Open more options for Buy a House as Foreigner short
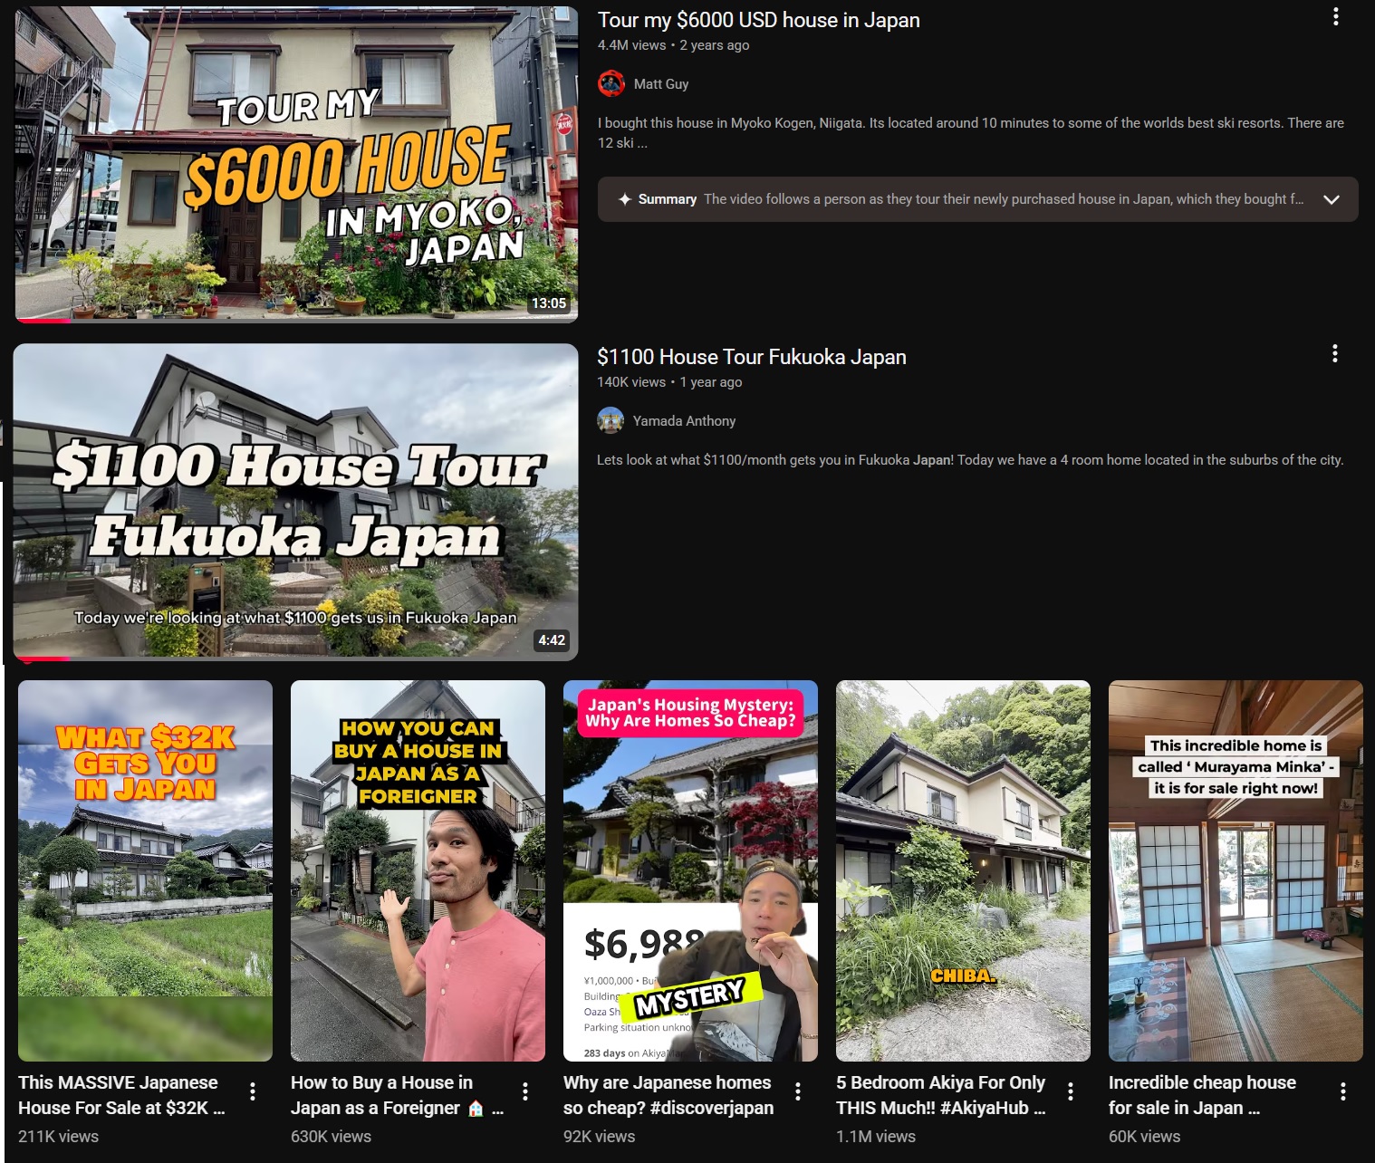The height and width of the screenshot is (1163, 1375). click(x=525, y=1091)
